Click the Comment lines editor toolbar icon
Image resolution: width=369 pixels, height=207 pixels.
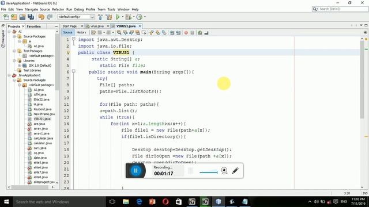200,33
